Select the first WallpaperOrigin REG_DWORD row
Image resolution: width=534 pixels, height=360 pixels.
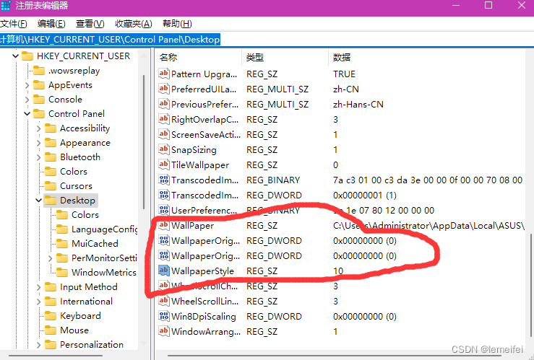[340, 241]
